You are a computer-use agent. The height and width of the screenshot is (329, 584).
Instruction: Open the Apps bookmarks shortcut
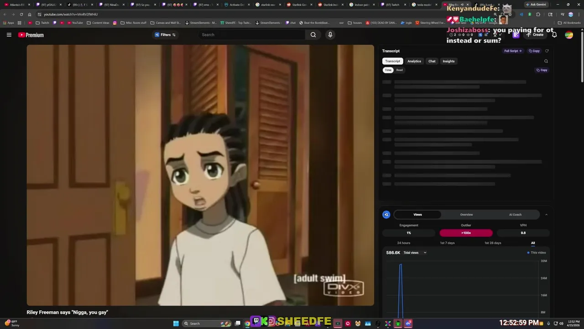8,22
